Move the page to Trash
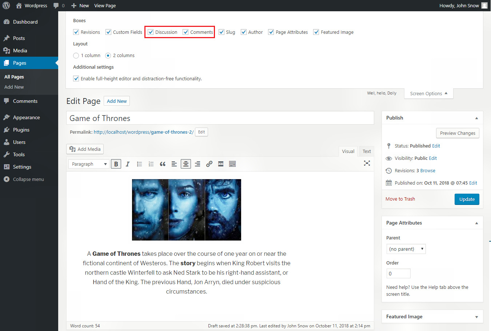 coord(400,199)
